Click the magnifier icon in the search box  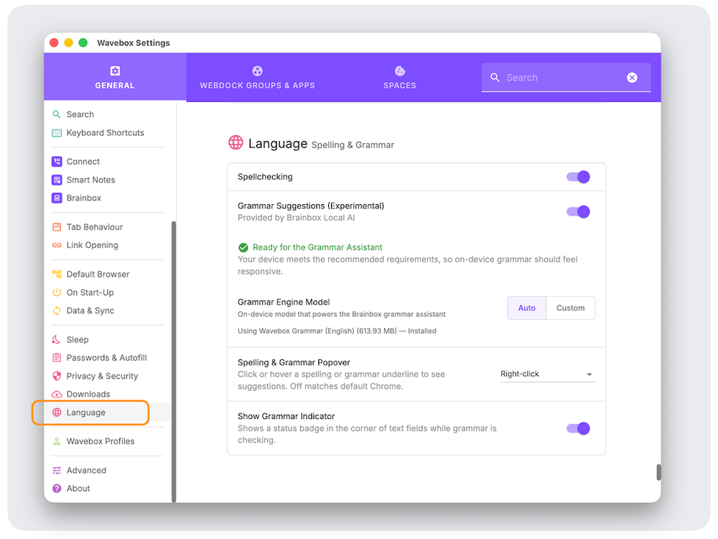495,78
